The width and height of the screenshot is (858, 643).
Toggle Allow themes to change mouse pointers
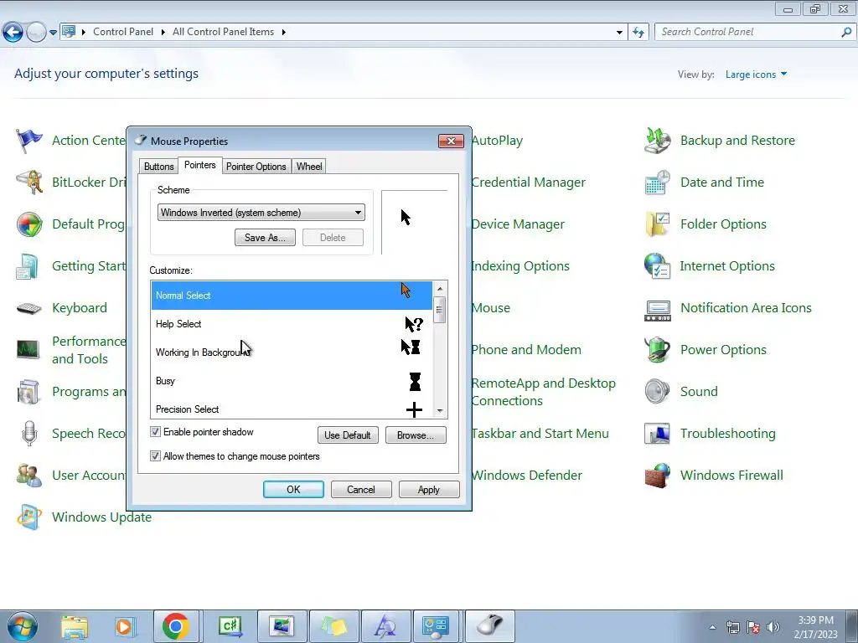[155, 456]
